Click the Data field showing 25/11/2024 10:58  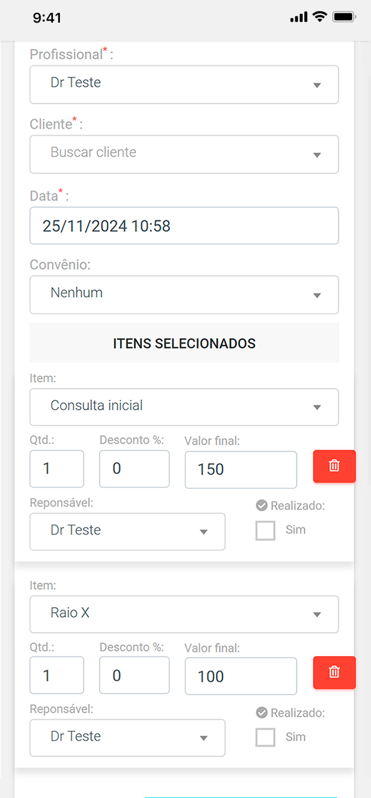[x=184, y=226]
